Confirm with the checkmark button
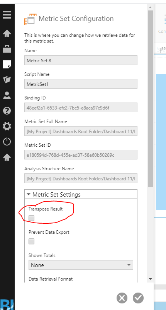The image size is (166, 310). (x=138, y=298)
